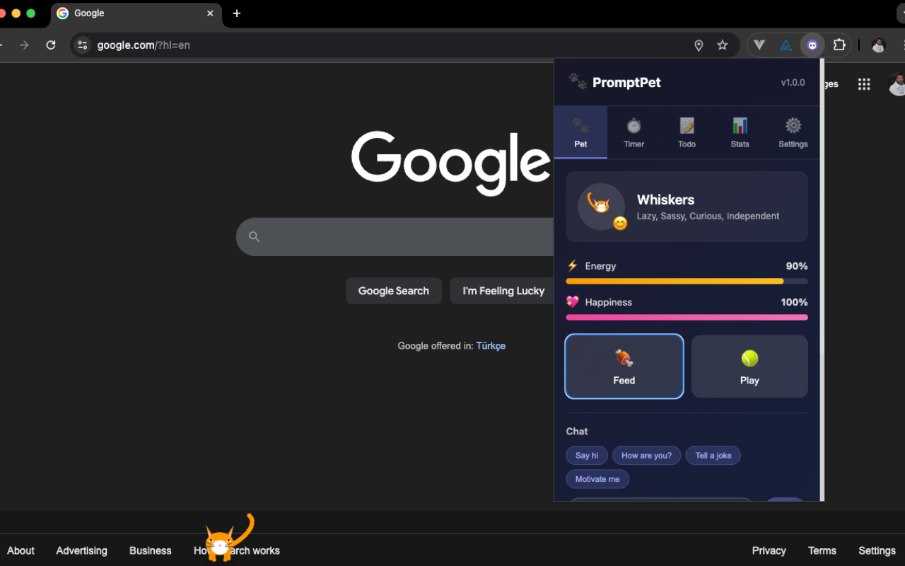The width and height of the screenshot is (905, 566).
Task: Open the Stats tab
Action: tap(740, 132)
